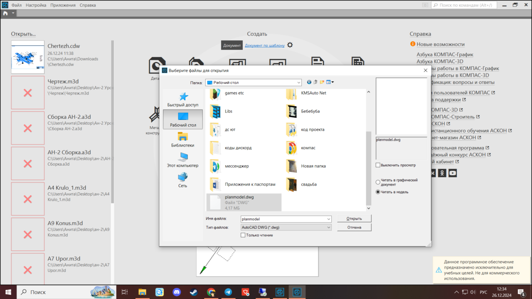Open the Файл menu
The image size is (532, 299).
[x=17, y=5]
